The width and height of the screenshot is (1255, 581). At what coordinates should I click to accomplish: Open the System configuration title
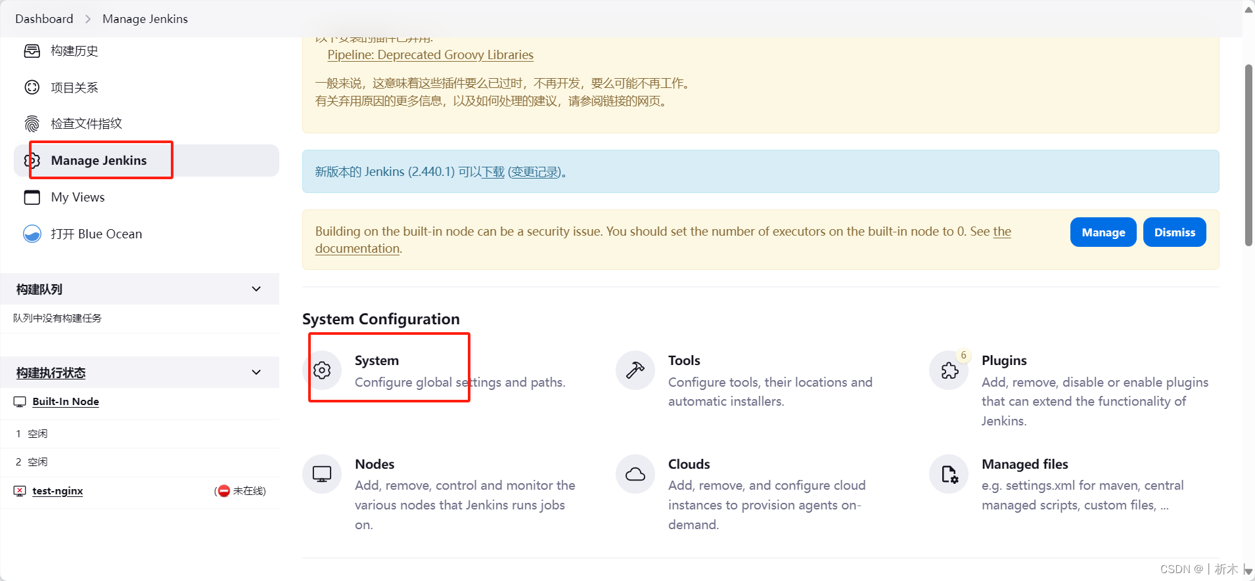pos(377,360)
